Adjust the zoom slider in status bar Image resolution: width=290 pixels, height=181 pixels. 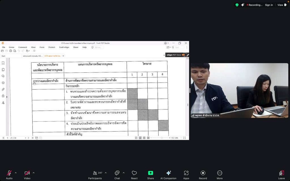point(161,138)
